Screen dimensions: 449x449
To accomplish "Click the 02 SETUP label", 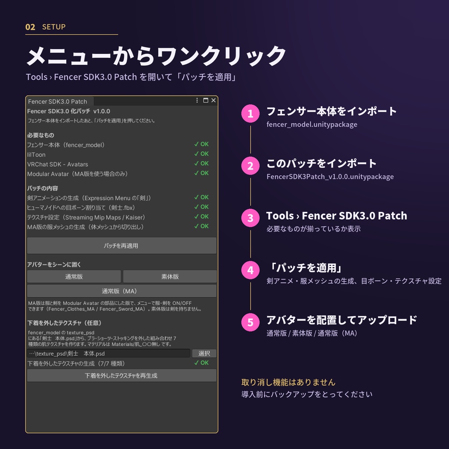I will tap(46, 27).
